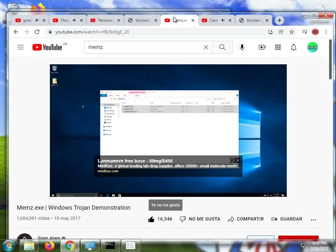Go to the YouTube home logo

point(47,47)
